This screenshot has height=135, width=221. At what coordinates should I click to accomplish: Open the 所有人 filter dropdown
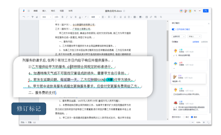point(194,37)
